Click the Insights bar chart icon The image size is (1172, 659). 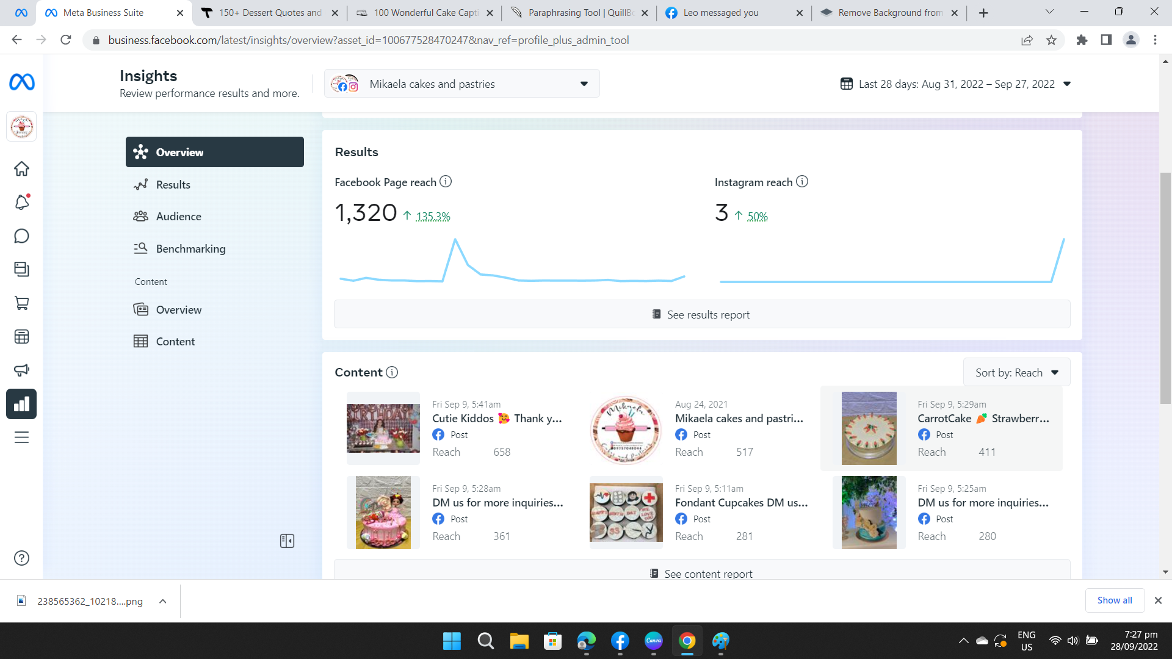(21, 404)
